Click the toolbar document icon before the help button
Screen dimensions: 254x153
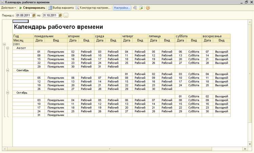click(141, 7)
